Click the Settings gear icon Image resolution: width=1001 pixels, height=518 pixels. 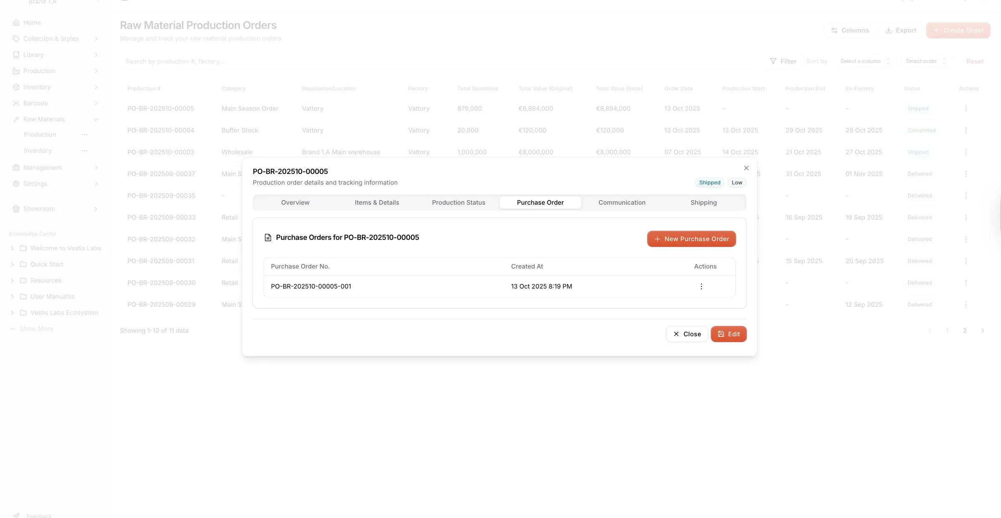[16, 184]
